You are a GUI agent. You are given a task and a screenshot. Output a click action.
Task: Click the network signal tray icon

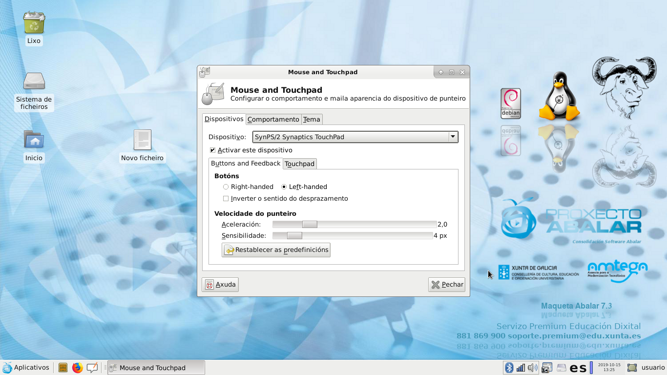coord(521,368)
